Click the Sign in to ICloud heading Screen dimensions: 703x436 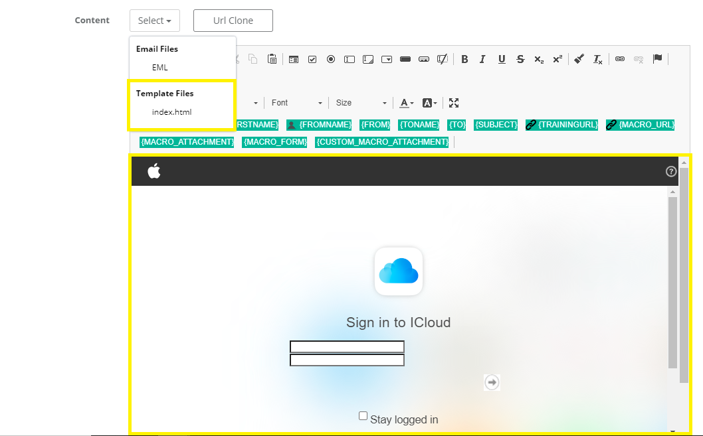tap(399, 323)
